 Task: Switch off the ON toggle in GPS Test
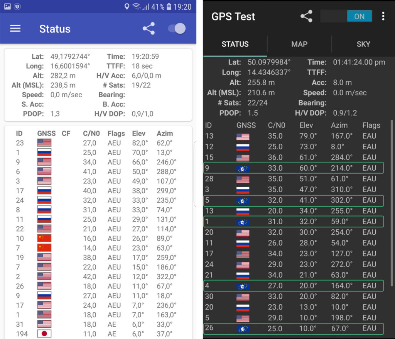click(346, 16)
